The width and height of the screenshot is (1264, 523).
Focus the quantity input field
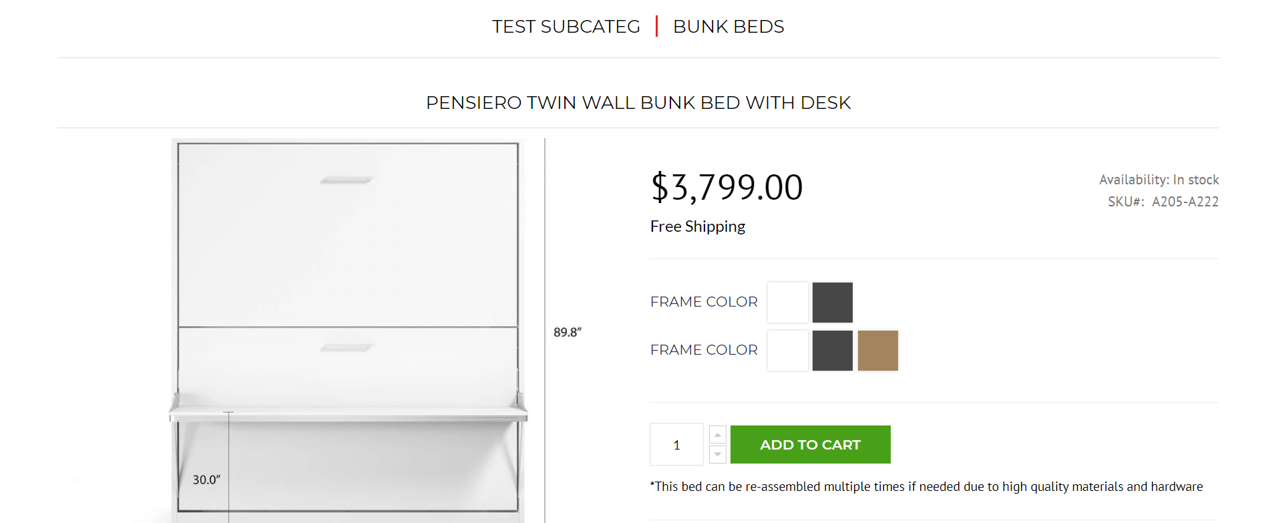point(676,445)
